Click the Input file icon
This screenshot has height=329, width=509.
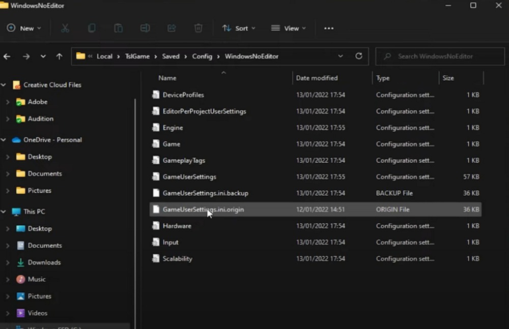click(x=156, y=242)
